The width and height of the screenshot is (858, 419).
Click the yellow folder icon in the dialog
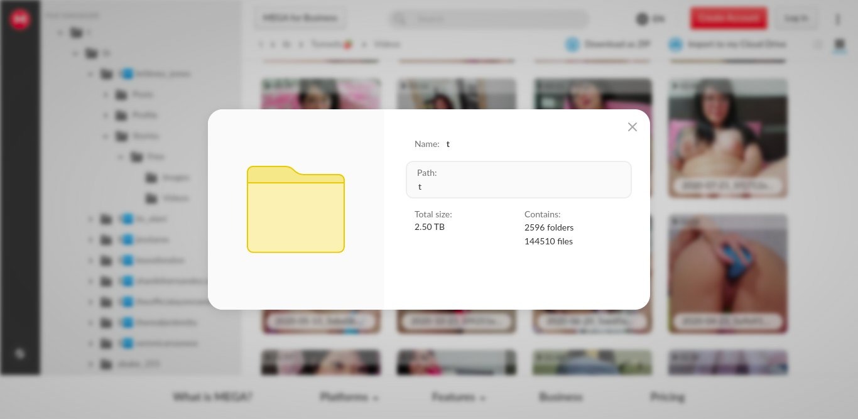pyautogui.click(x=296, y=209)
